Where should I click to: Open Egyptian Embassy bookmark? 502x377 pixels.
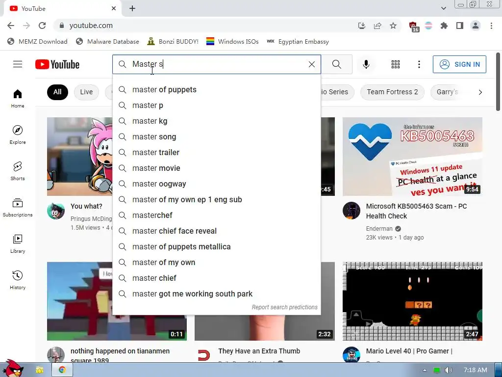pyautogui.click(x=298, y=42)
